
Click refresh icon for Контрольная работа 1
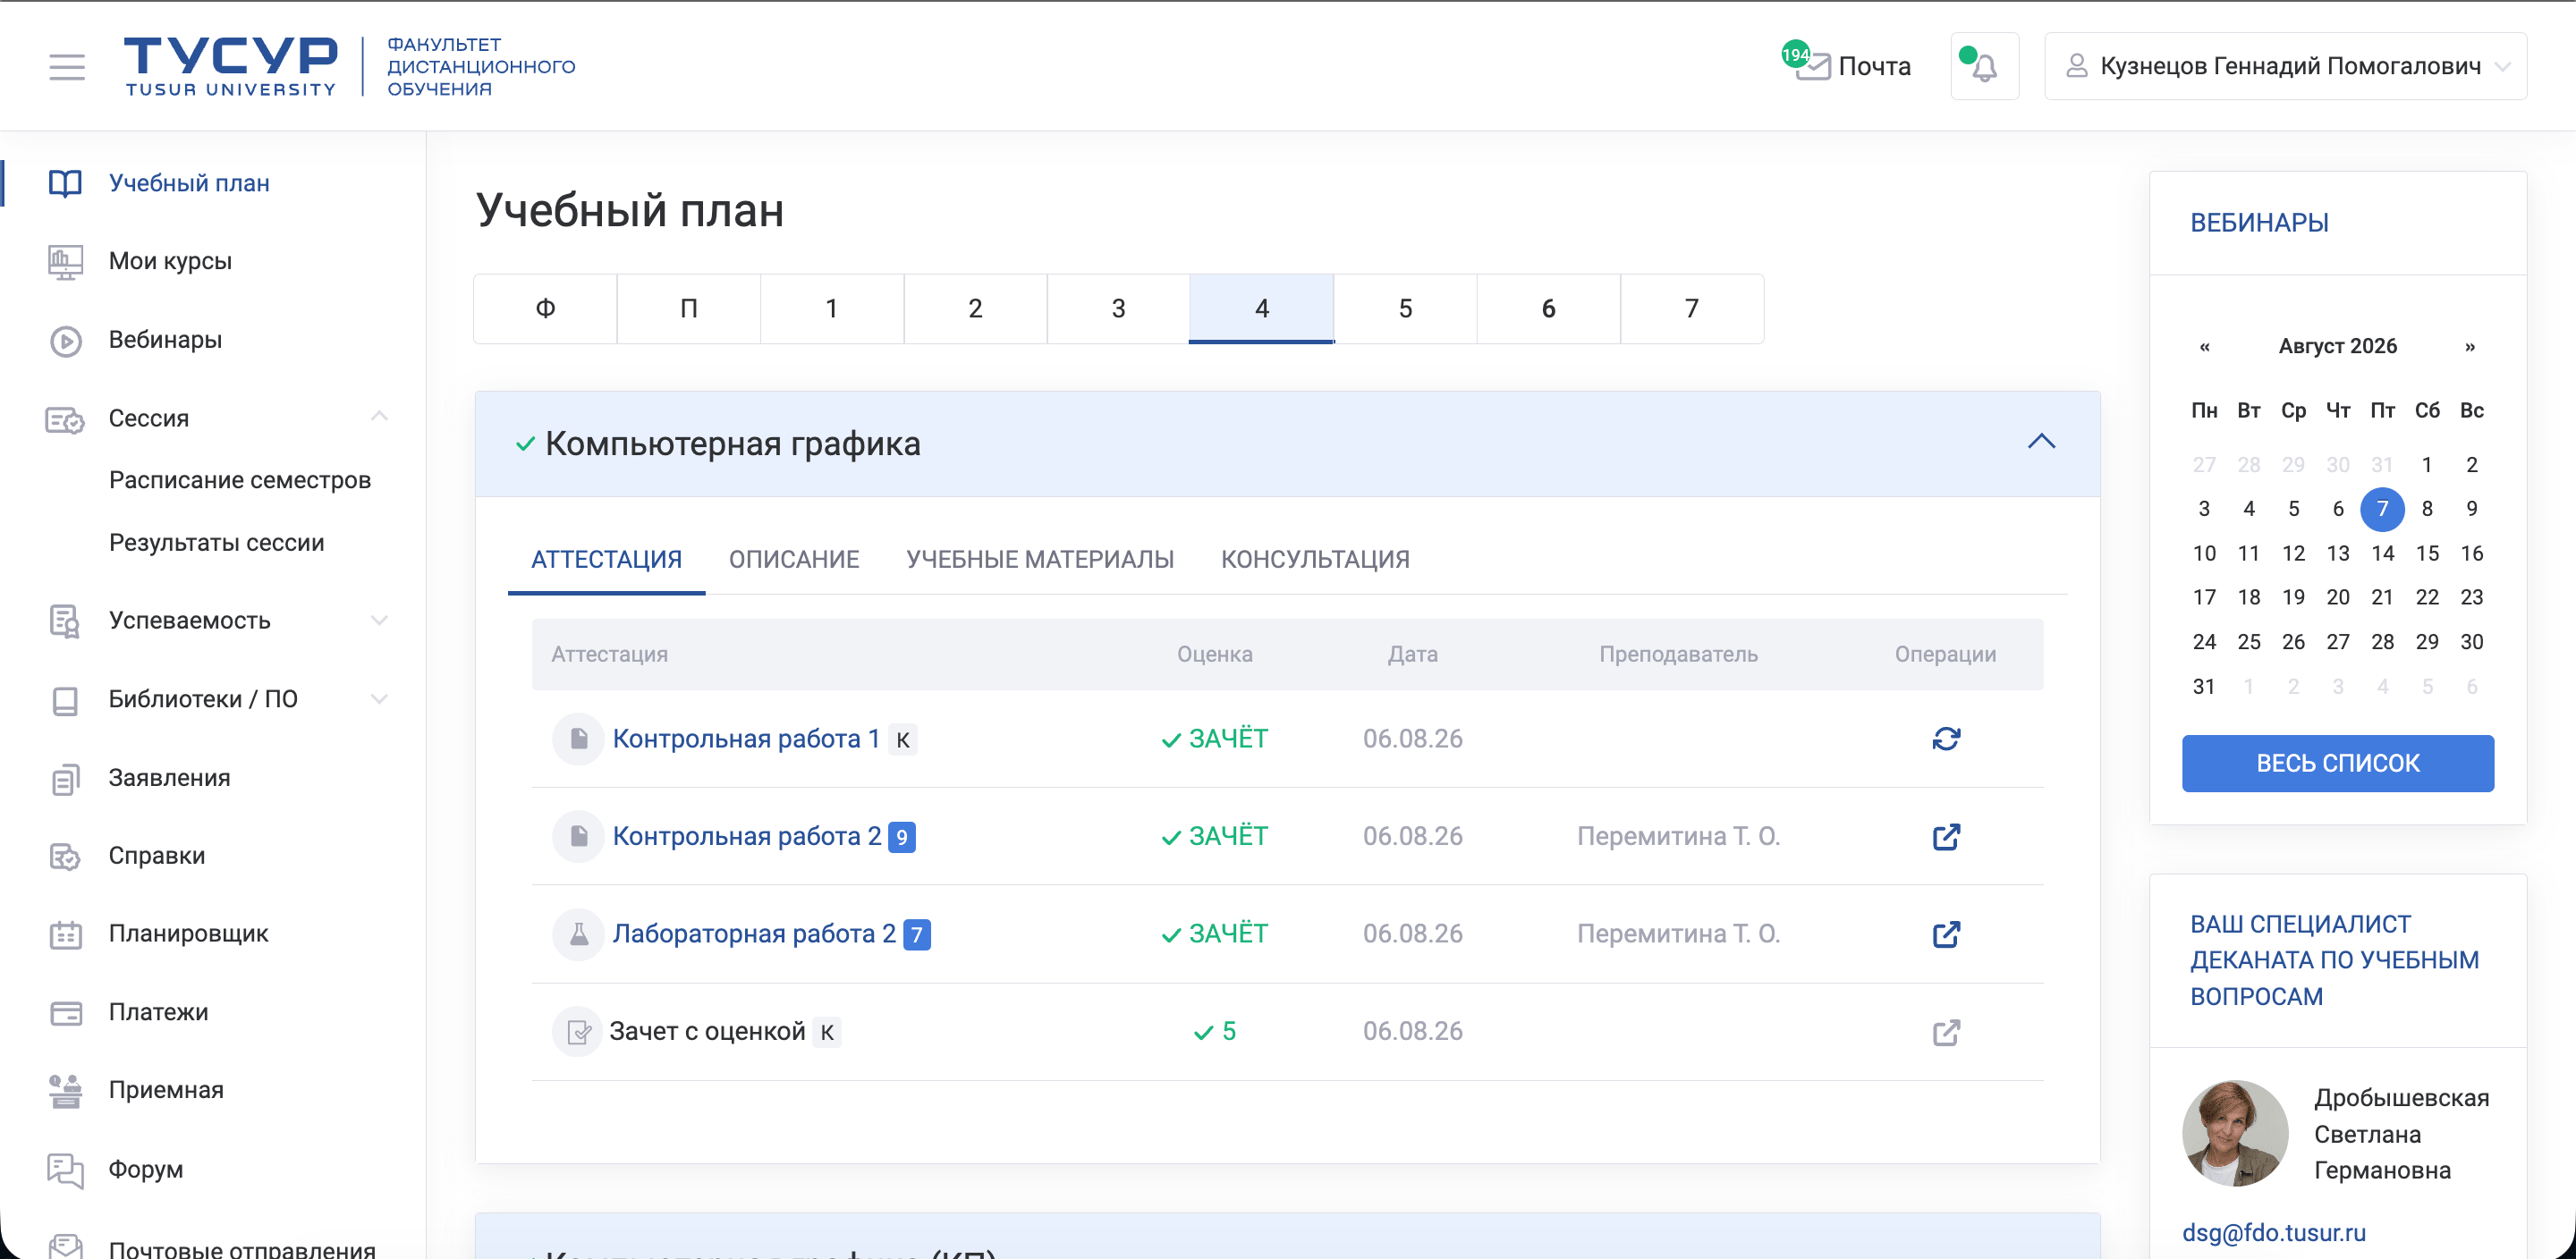1945,739
